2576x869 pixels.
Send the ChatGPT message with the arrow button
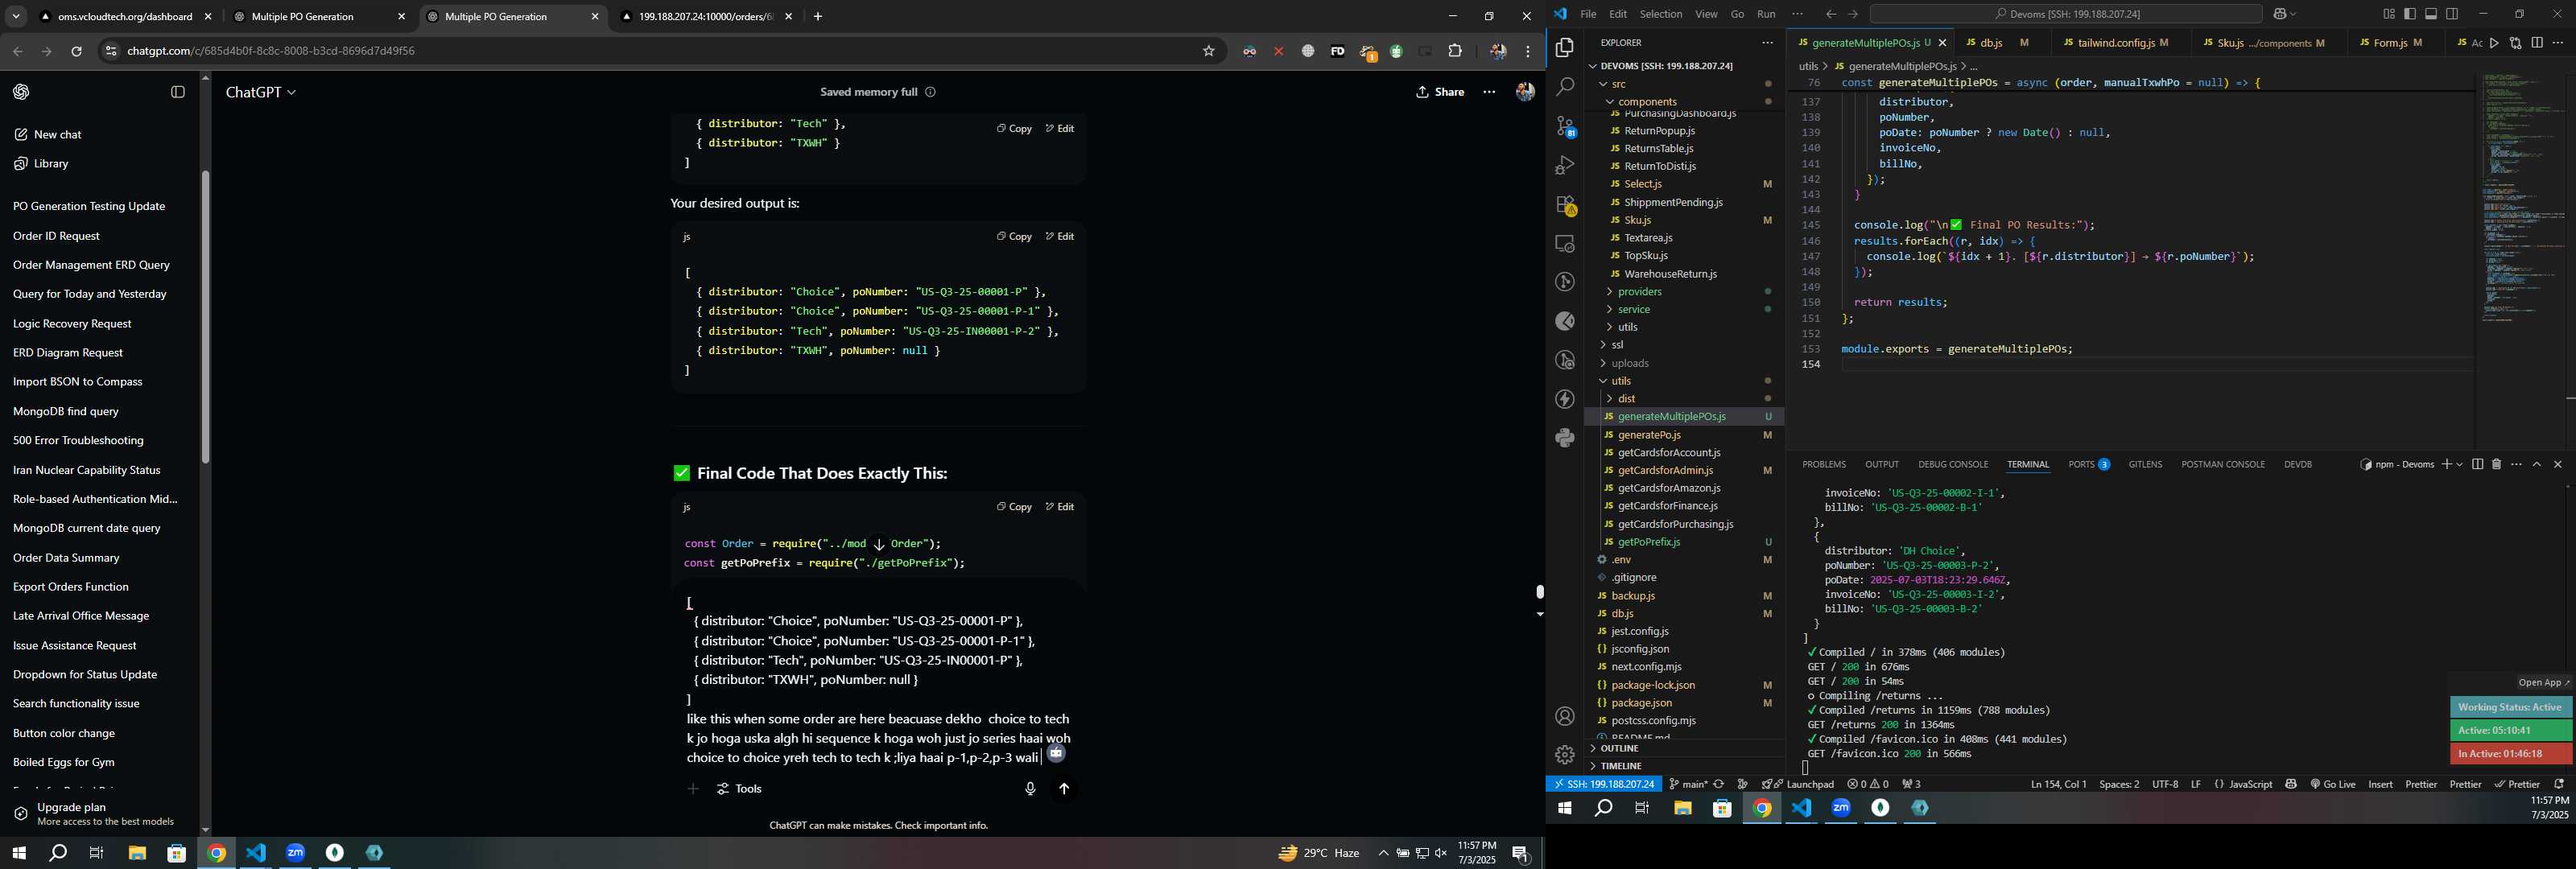point(1064,789)
